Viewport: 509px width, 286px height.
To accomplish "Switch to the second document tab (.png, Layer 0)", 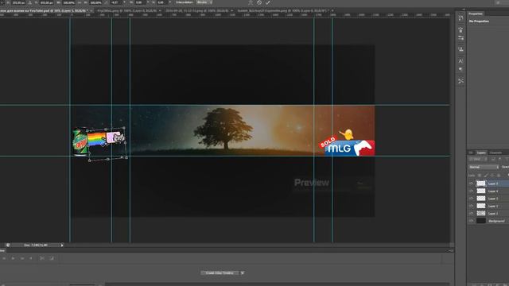I will click(129, 10).
